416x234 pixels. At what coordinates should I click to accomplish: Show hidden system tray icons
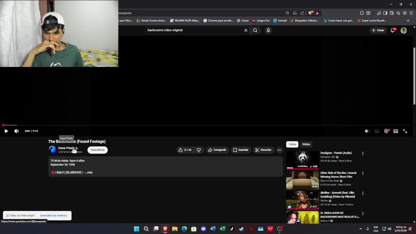point(360,229)
